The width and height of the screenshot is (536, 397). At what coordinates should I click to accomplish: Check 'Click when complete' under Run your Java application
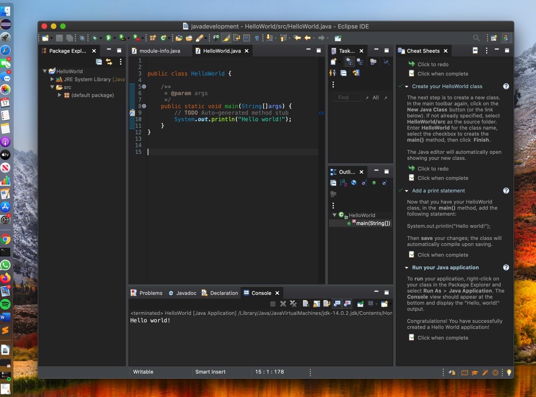[412, 337]
